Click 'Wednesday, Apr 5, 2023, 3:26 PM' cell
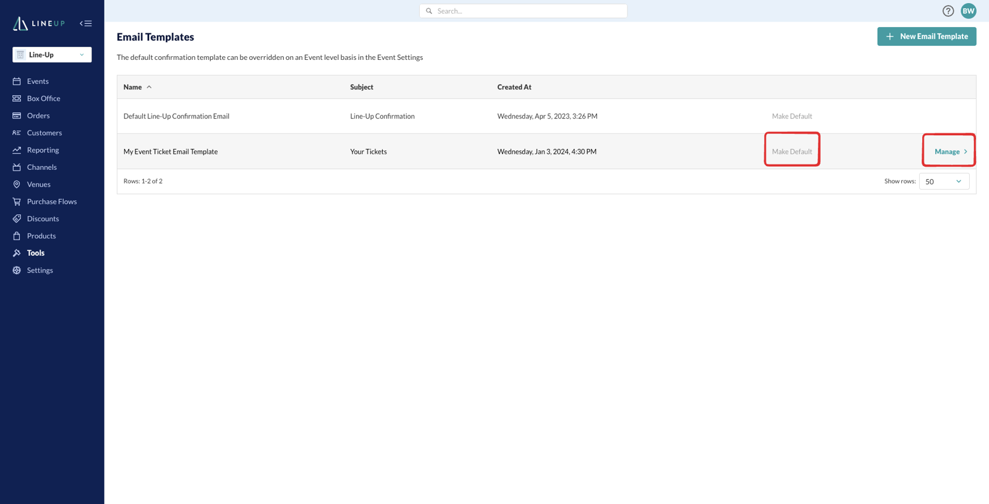The image size is (989, 504). (547, 116)
